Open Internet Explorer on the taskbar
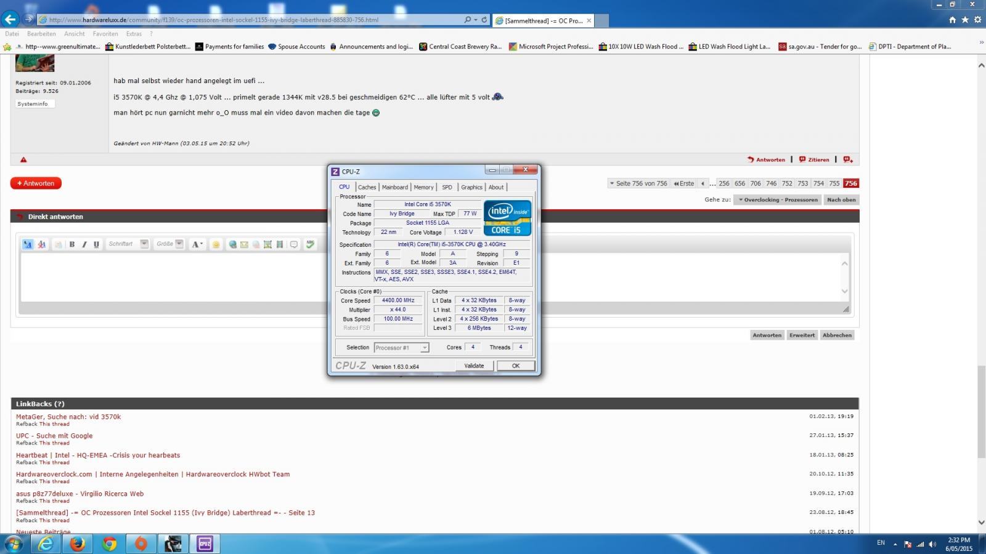 pyautogui.click(x=46, y=544)
